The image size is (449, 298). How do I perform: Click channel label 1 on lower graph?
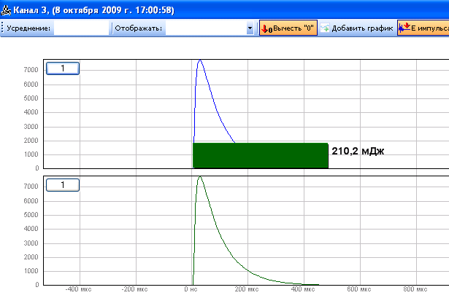(x=63, y=185)
